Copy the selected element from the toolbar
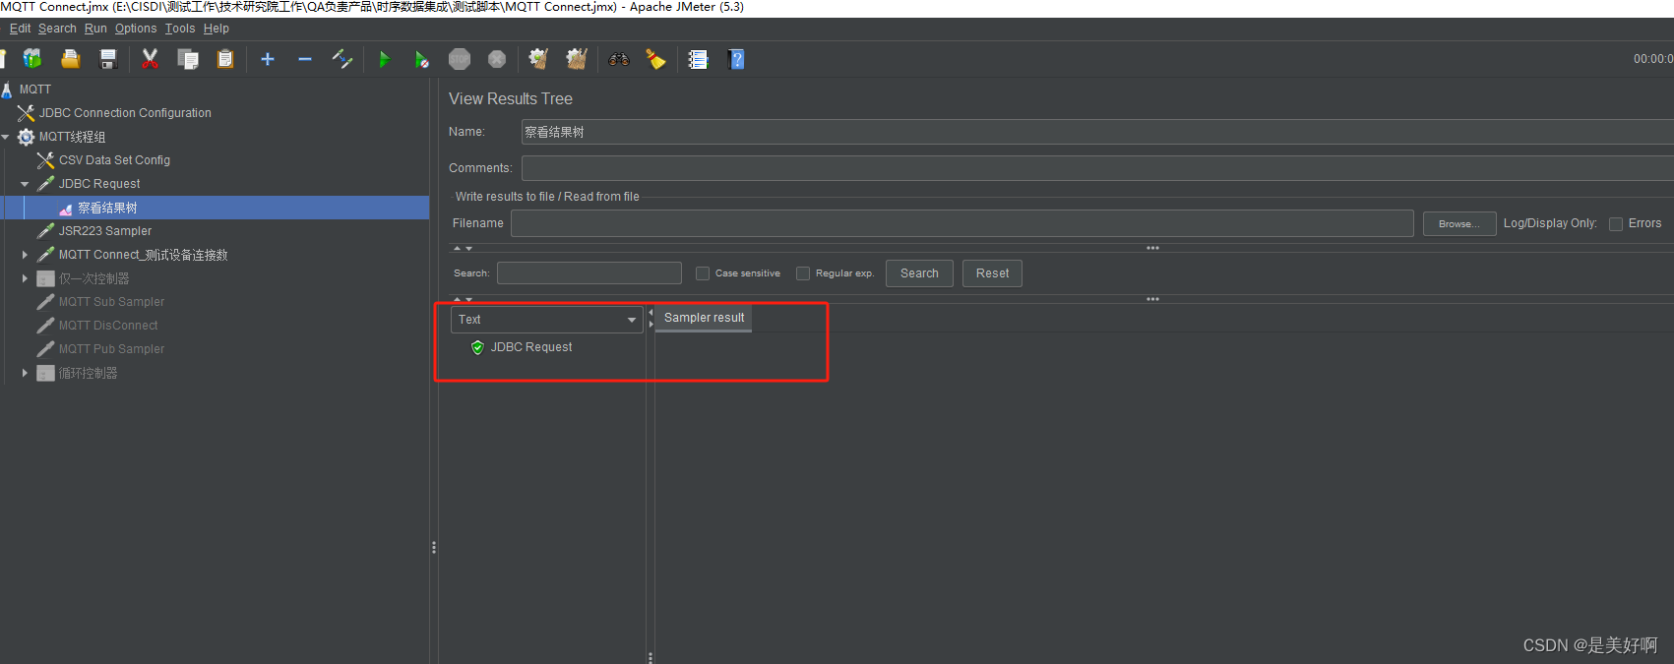The width and height of the screenshot is (1674, 664). point(188,59)
